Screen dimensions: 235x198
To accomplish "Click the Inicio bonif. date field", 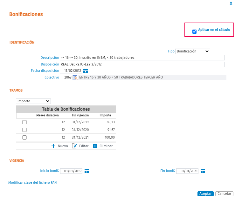I will [x=71, y=171].
